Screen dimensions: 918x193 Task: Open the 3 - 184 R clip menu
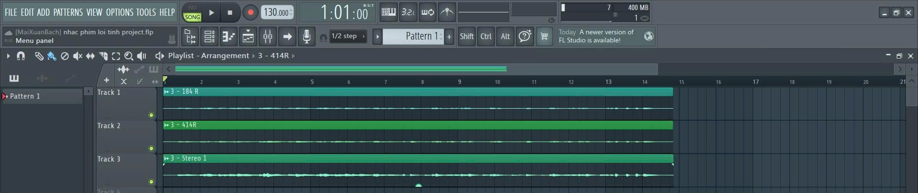166,91
